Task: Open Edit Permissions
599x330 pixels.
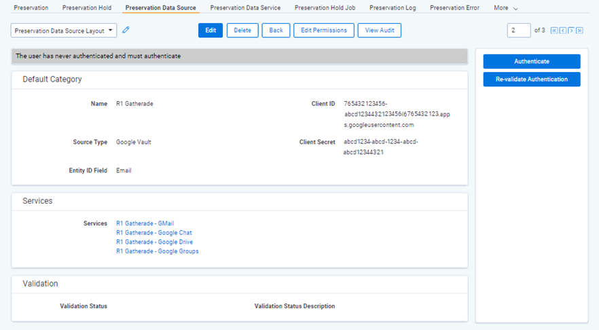Action: pos(323,30)
